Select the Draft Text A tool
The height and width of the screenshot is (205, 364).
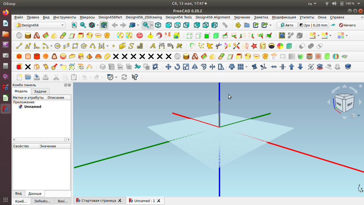click(x=153, y=46)
